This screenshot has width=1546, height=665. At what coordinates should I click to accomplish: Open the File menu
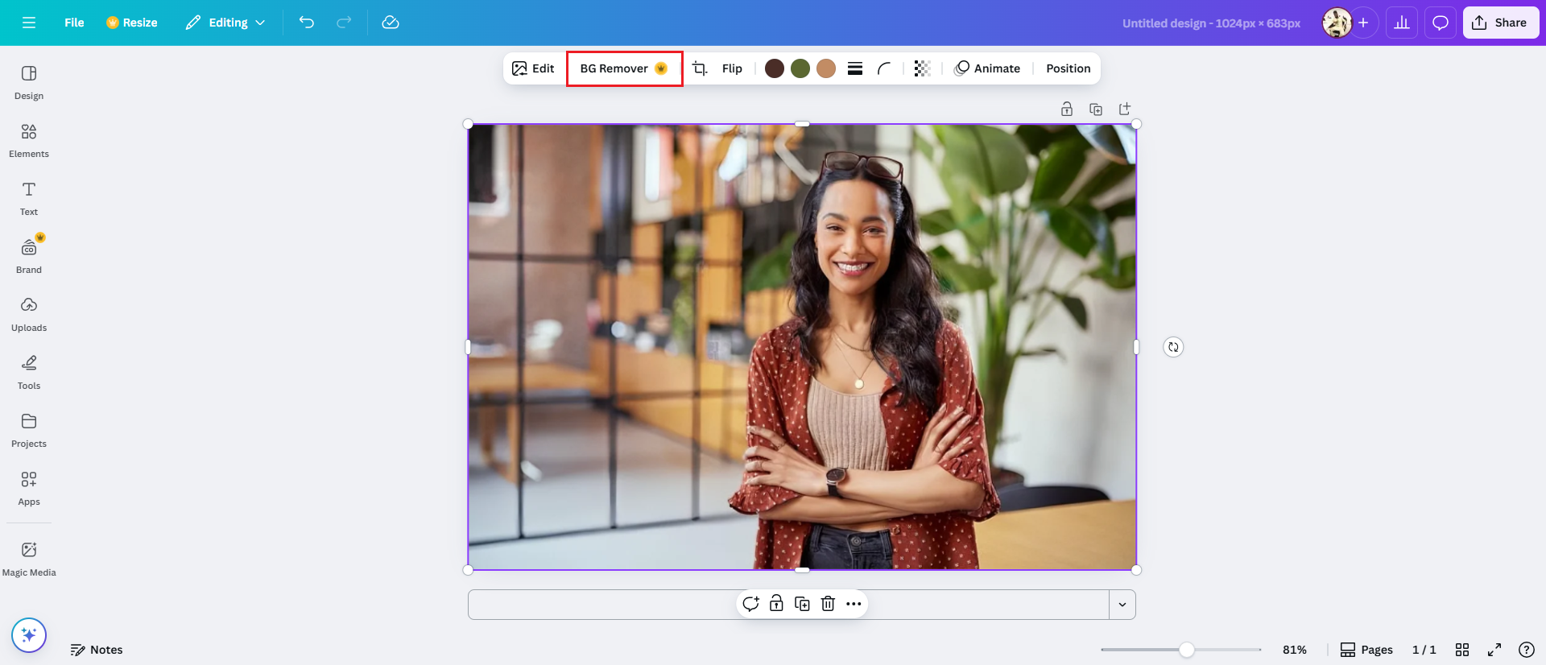pyautogui.click(x=74, y=23)
